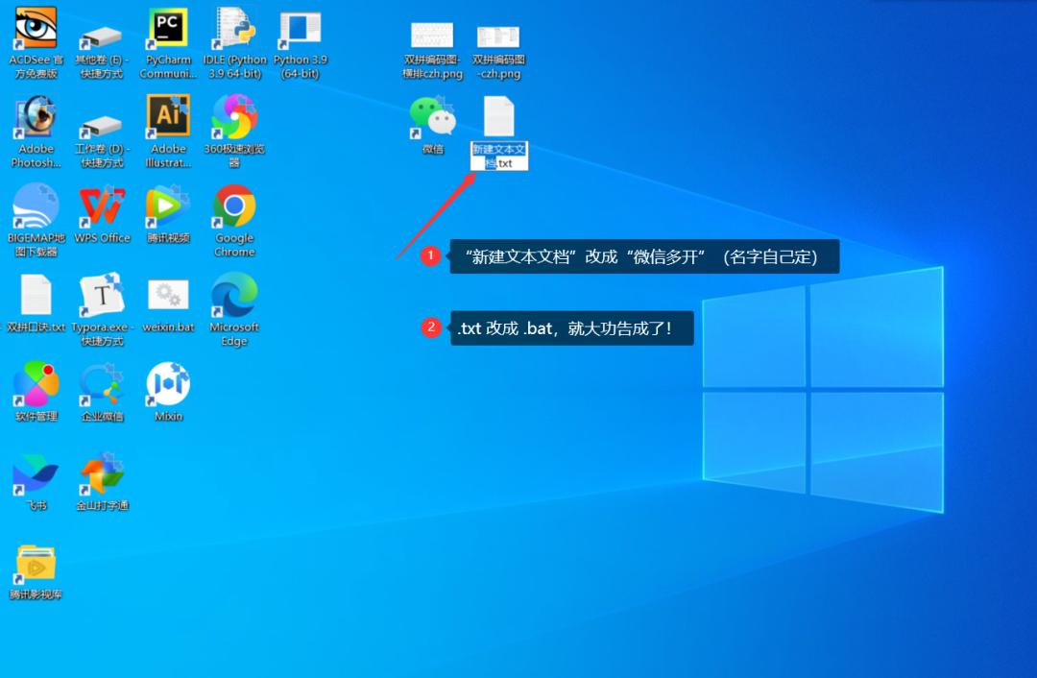
Task: Open ACDSee 官方免费版
Action: point(36,29)
